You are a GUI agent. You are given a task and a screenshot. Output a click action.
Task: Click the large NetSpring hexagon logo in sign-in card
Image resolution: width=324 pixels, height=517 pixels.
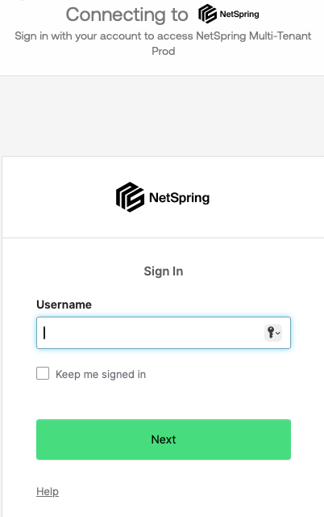[130, 197]
